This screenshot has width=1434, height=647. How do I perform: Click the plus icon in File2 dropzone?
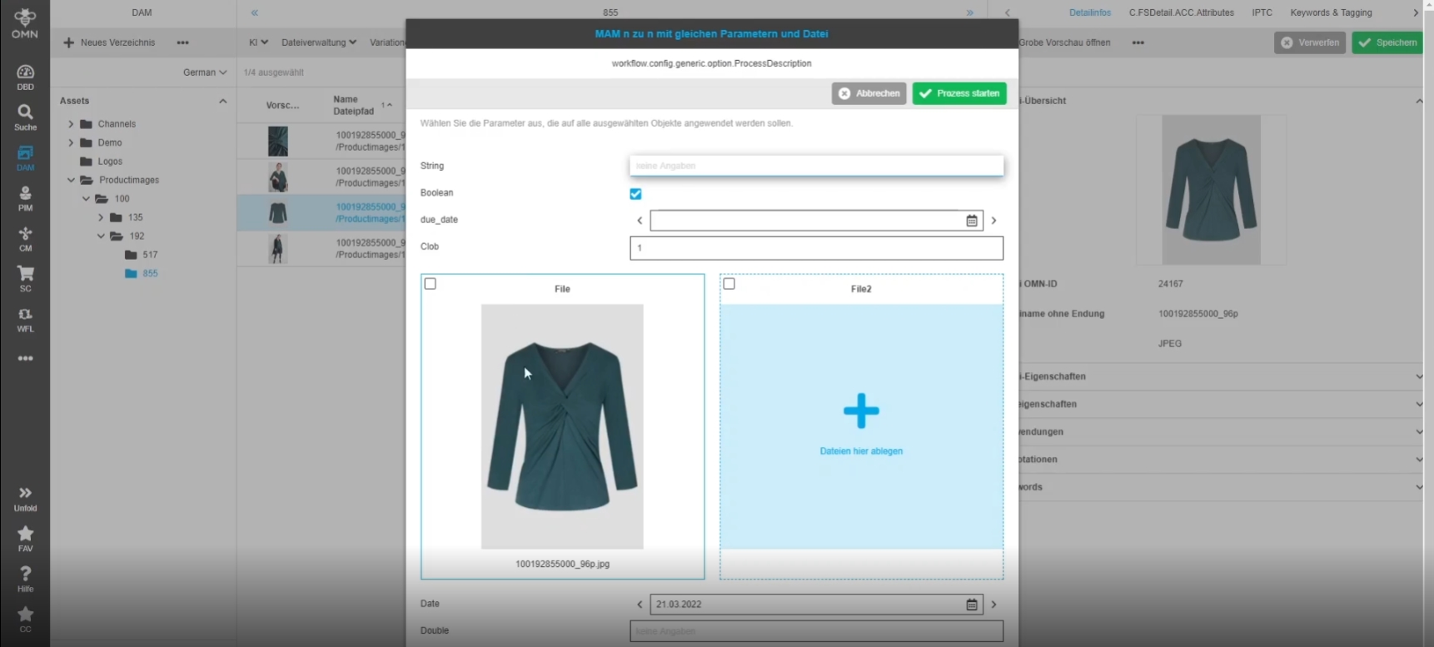(x=861, y=411)
